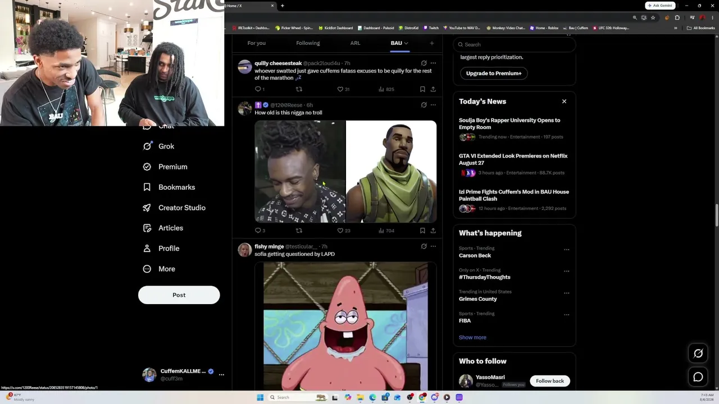
Task: Go to Profile in the sidebar
Action: tap(161, 249)
